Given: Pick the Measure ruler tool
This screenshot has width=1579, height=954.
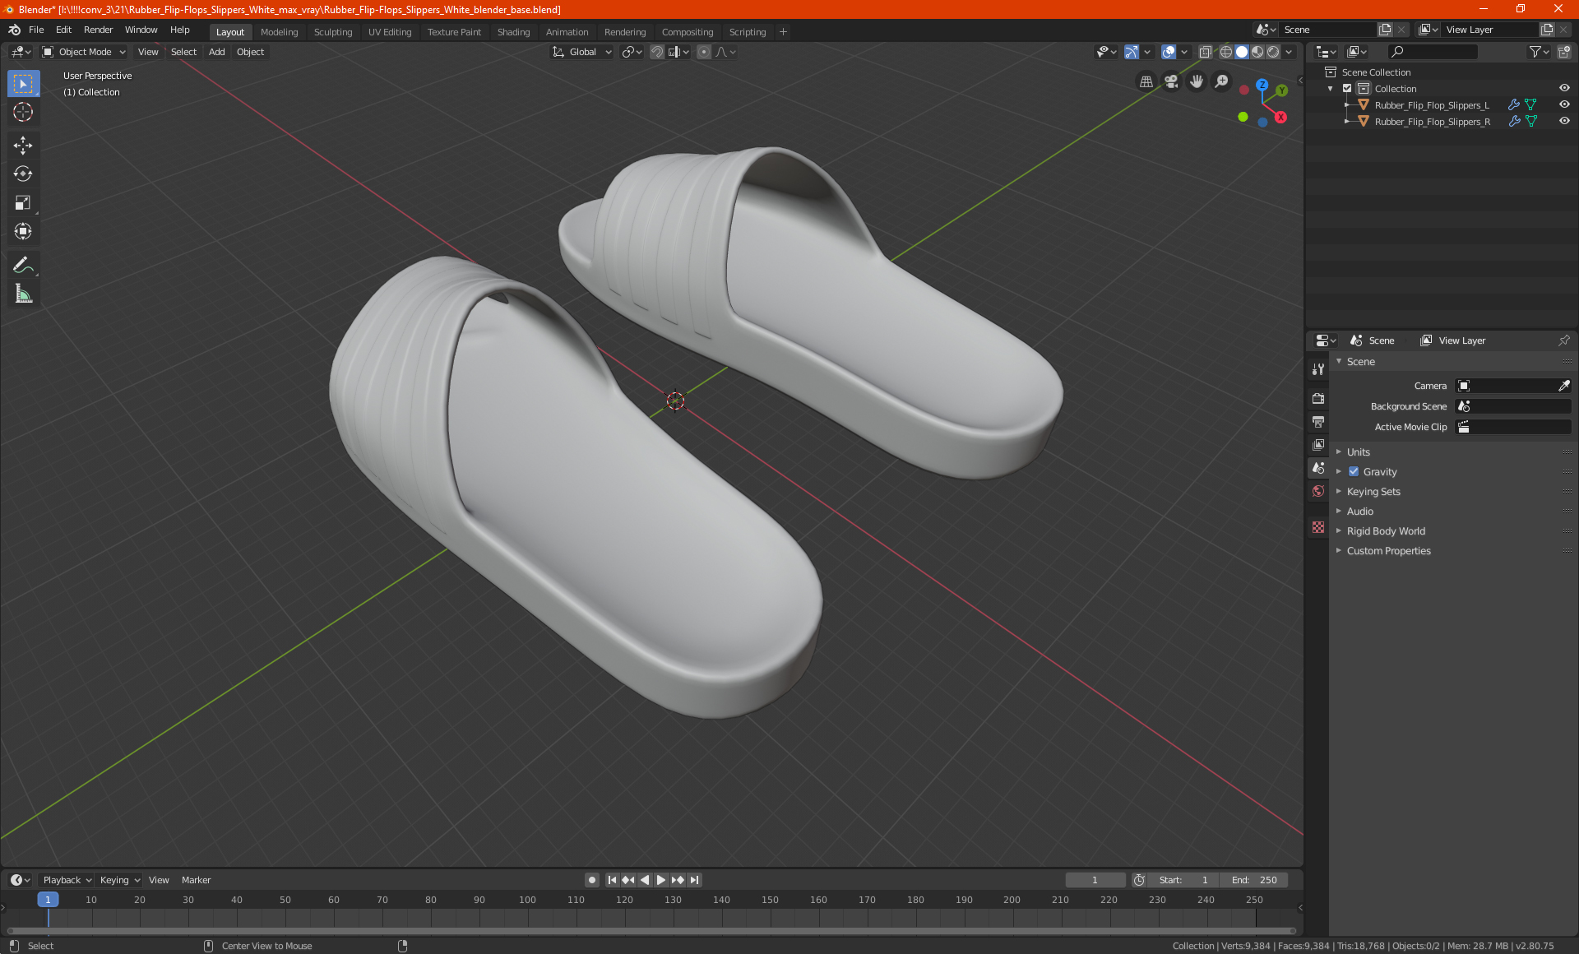Looking at the screenshot, I should click(23, 294).
